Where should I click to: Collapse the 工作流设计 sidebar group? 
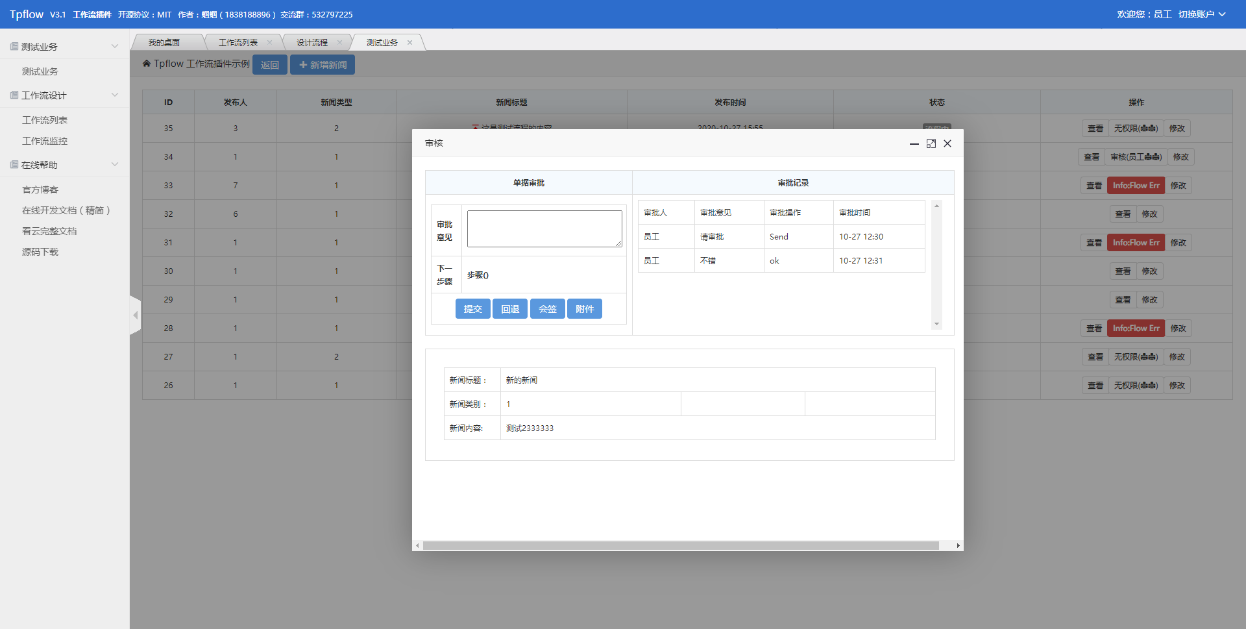pyautogui.click(x=115, y=95)
